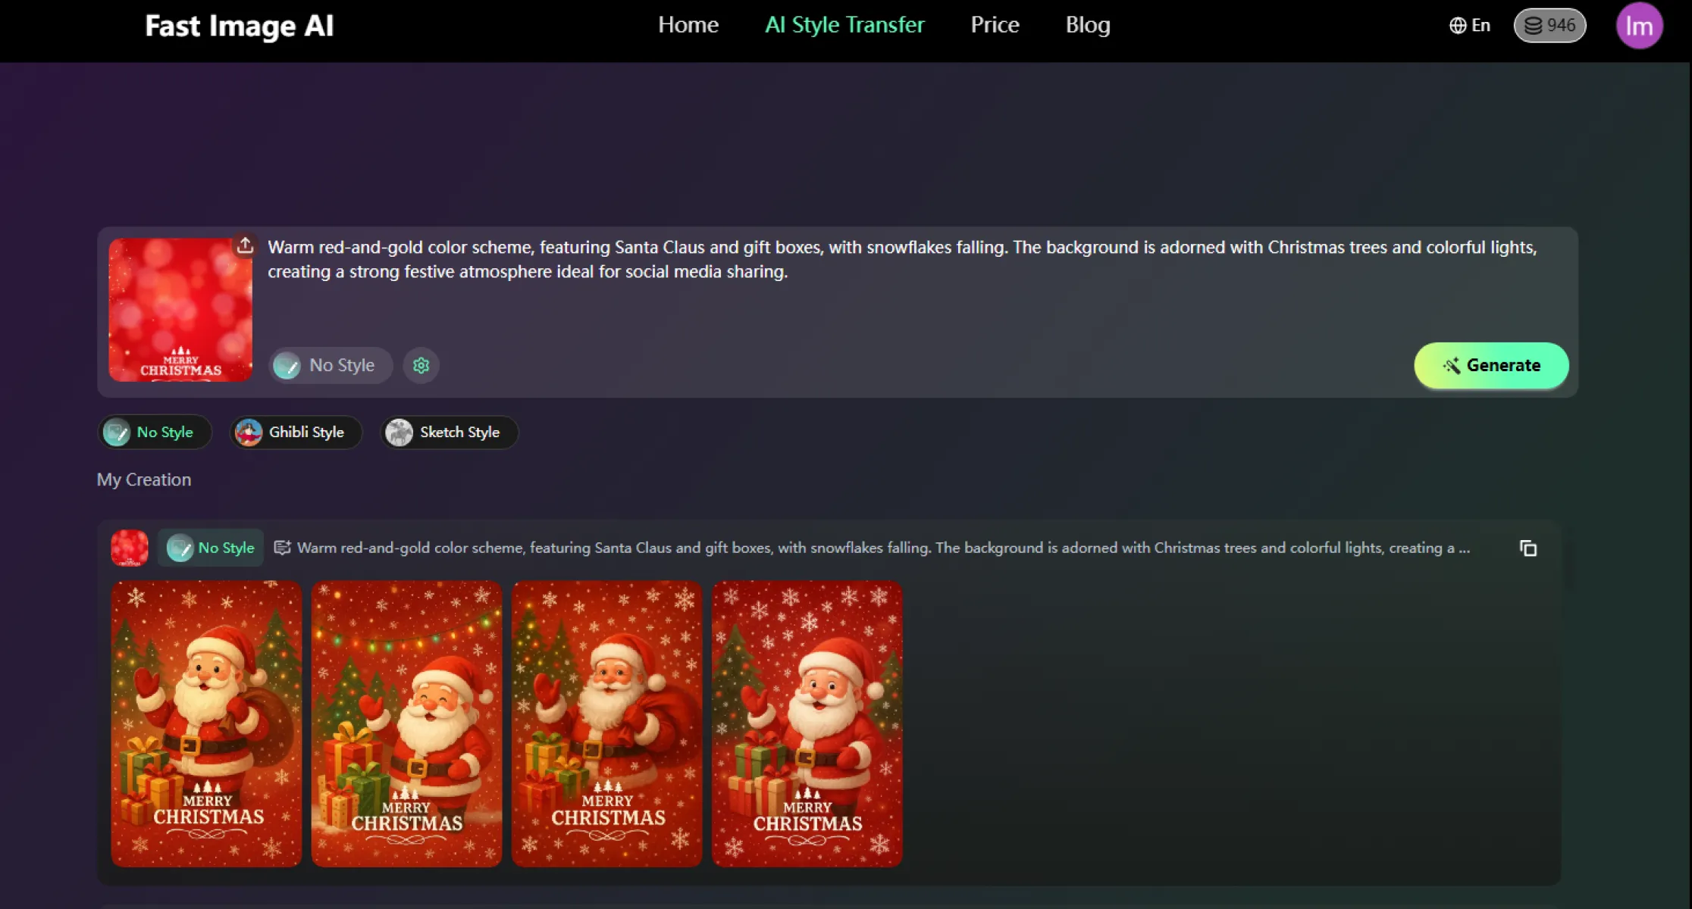Image resolution: width=1692 pixels, height=909 pixels.
Task: Go to the Home menu item
Action: tap(688, 25)
